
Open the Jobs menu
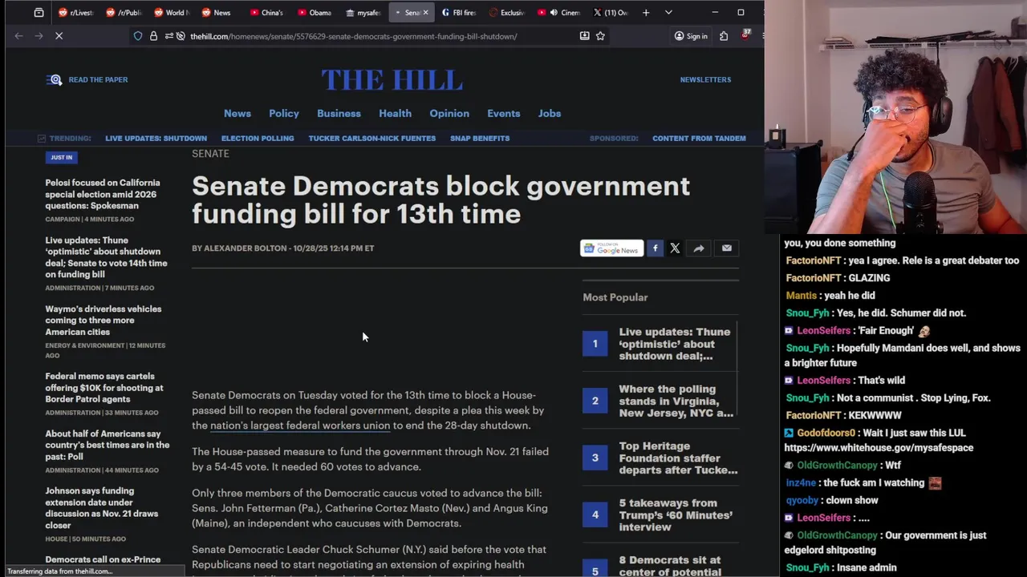pyautogui.click(x=550, y=114)
